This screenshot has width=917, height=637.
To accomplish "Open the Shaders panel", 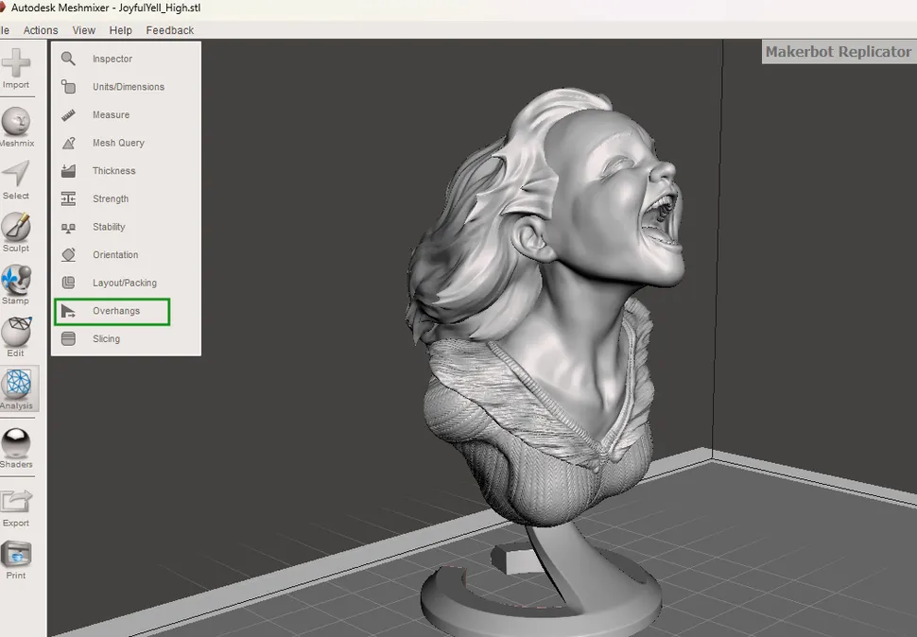I will [16, 448].
